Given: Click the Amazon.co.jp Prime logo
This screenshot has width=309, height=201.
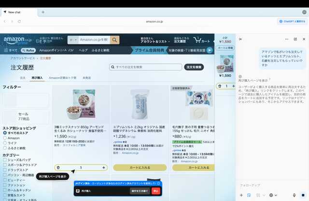Looking at the screenshot, I should [17, 40].
